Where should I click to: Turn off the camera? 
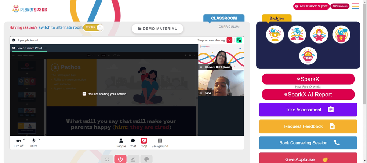tap(18, 143)
